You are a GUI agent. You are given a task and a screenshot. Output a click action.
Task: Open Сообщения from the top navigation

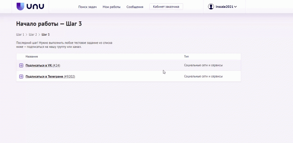click(135, 7)
